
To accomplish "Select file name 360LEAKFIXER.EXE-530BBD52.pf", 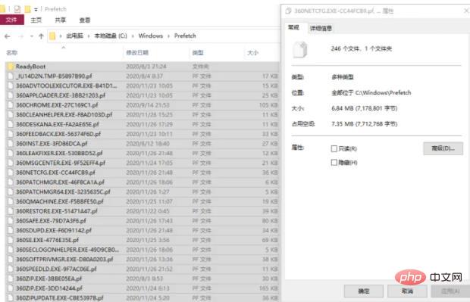I will pos(59,153).
